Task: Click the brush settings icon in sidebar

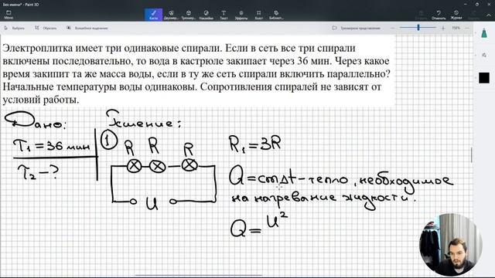Action: (484, 55)
